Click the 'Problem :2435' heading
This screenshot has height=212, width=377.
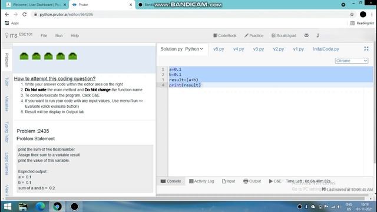33,131
